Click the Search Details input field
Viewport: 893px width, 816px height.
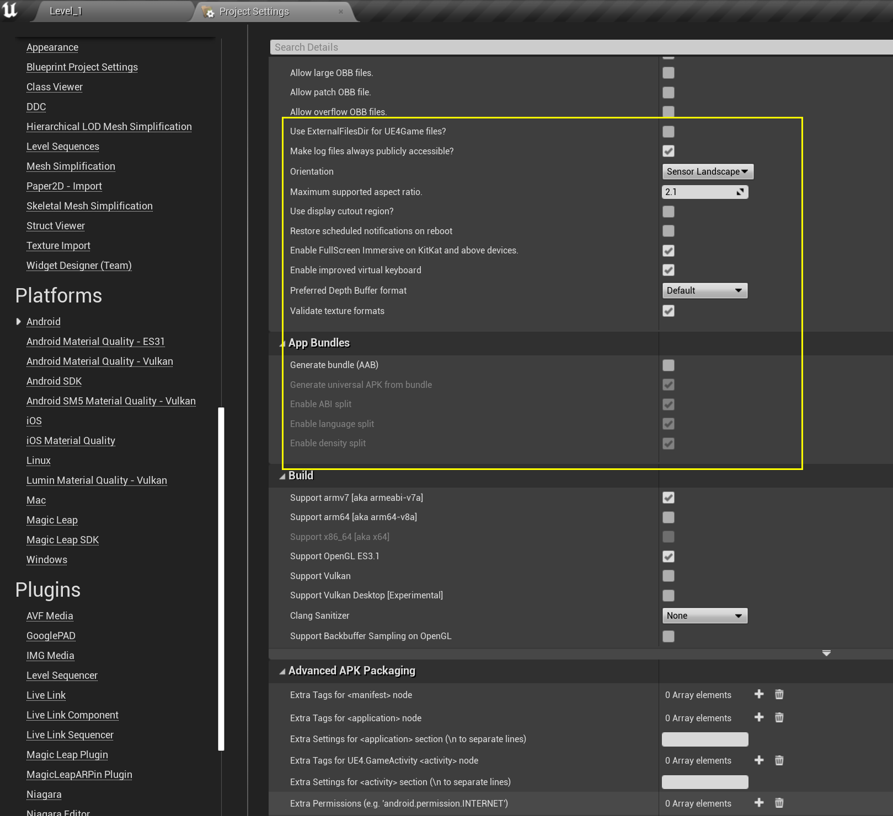tap(581, 47)
